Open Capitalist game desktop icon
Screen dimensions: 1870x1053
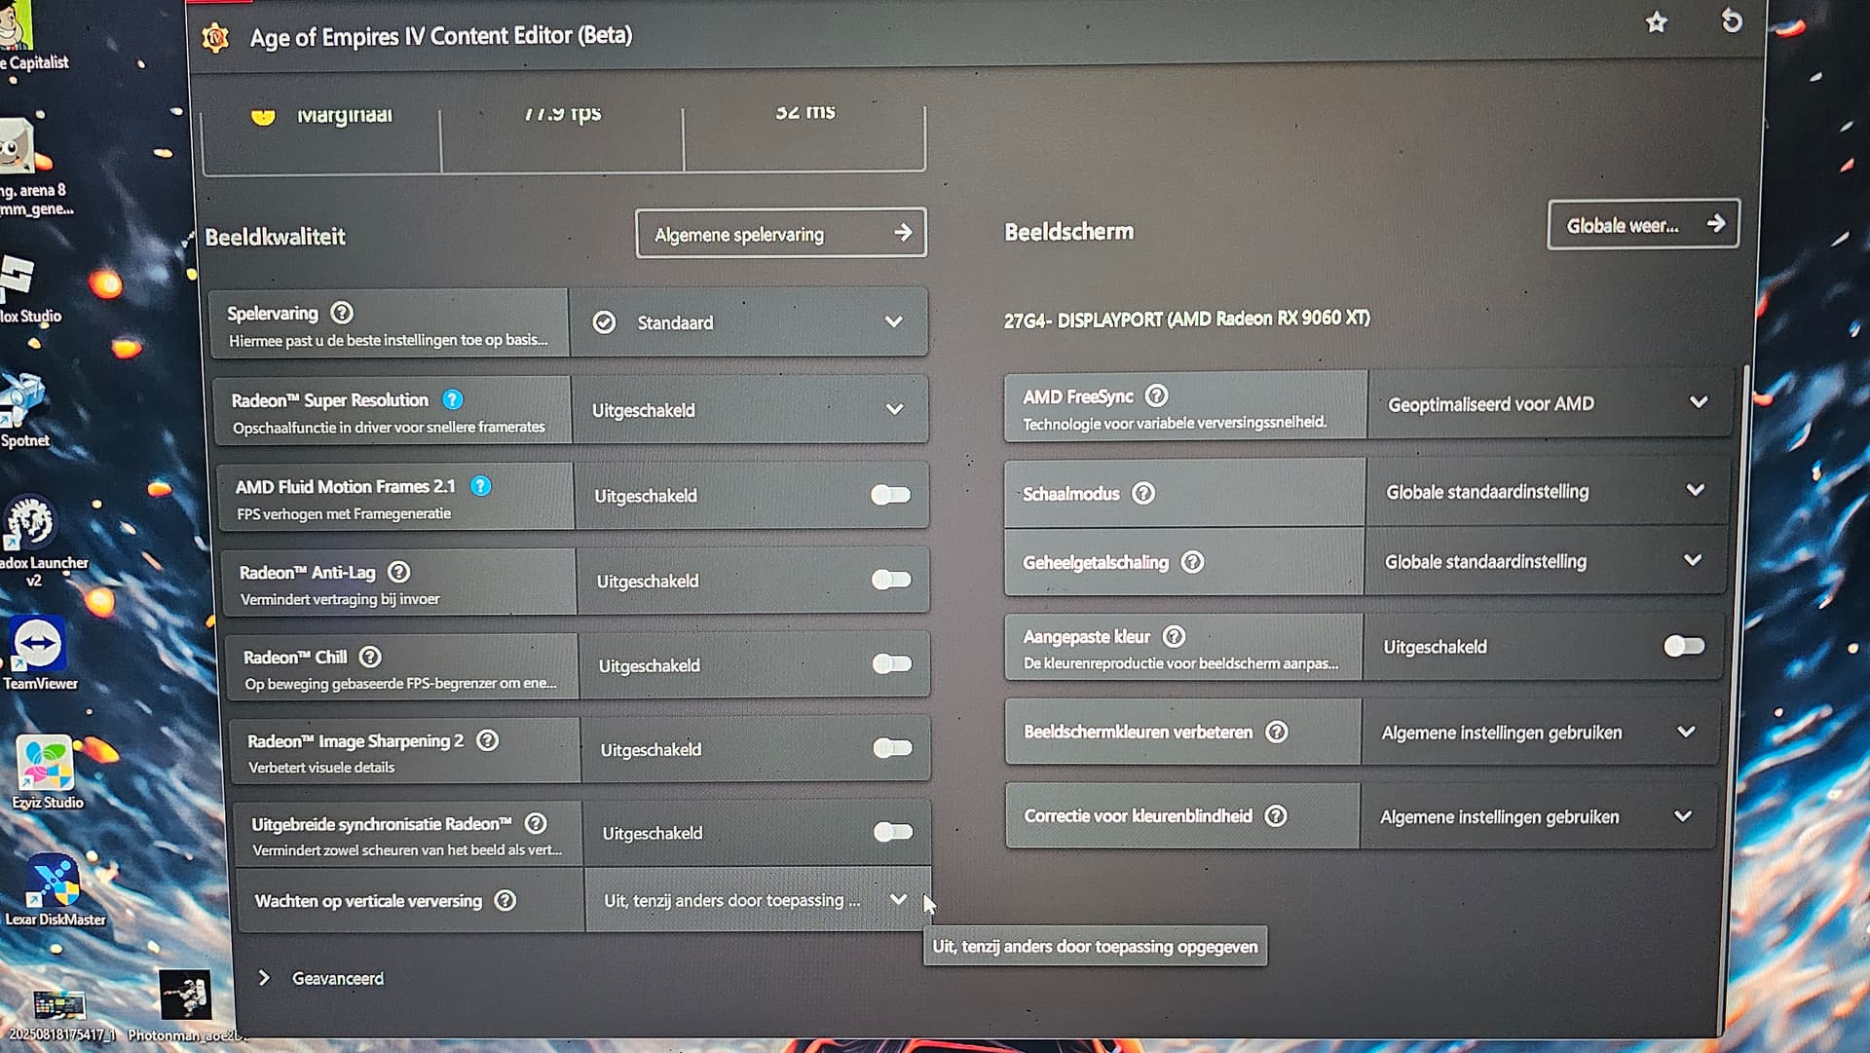pyautogui.click(x=27, y=37)
